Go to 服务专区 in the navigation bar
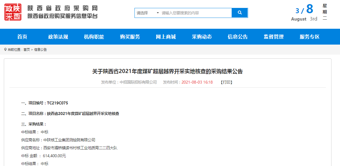340x166 pixels. (x=309, y=37)
